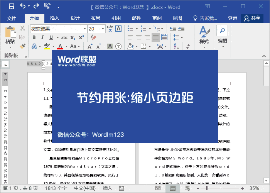
Task: Click the Grow Font icon
Action: (x=90, y=46)
